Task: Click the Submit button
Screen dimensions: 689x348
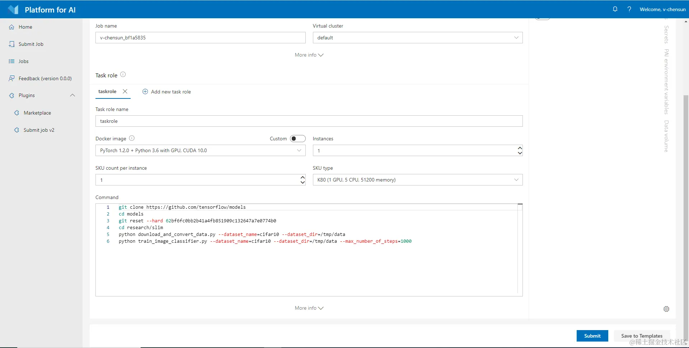Action: pos(592,336)
